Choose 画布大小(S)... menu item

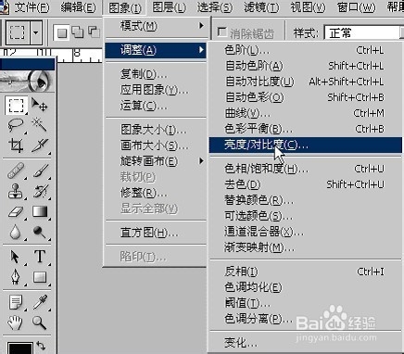coord(156,145)
